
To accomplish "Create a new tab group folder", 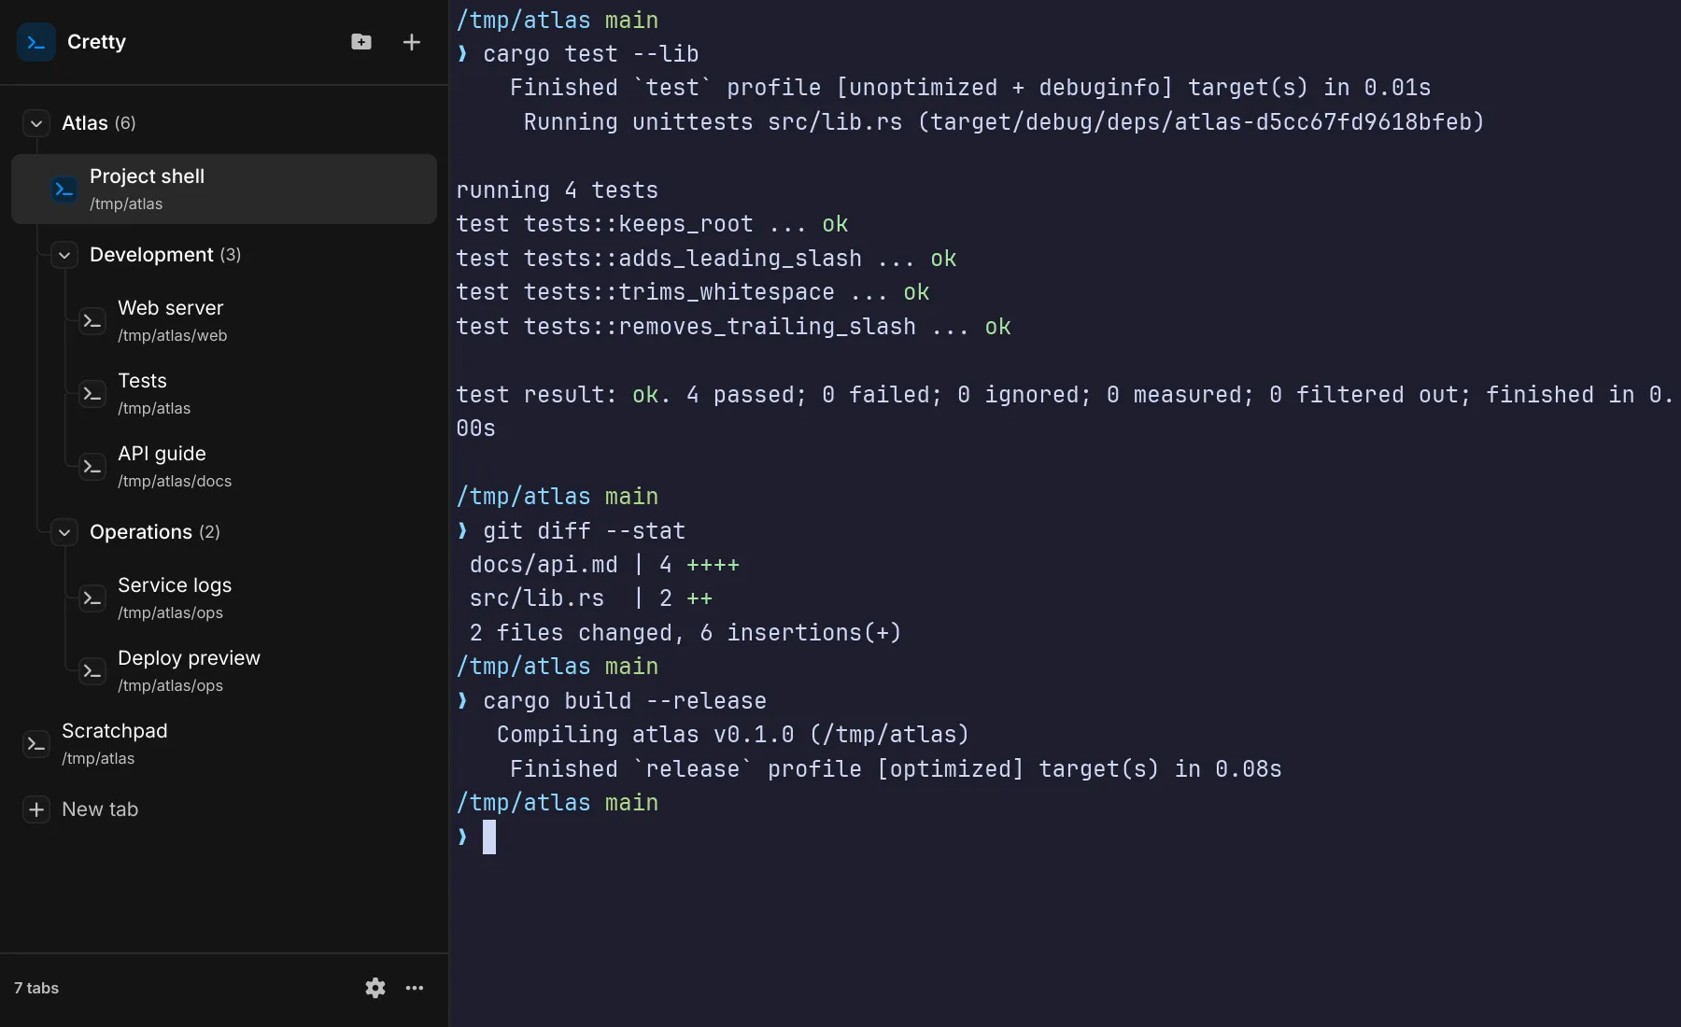I will tap(361, 42).
